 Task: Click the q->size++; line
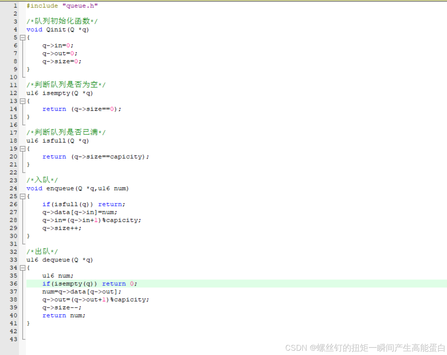point(62,228)
